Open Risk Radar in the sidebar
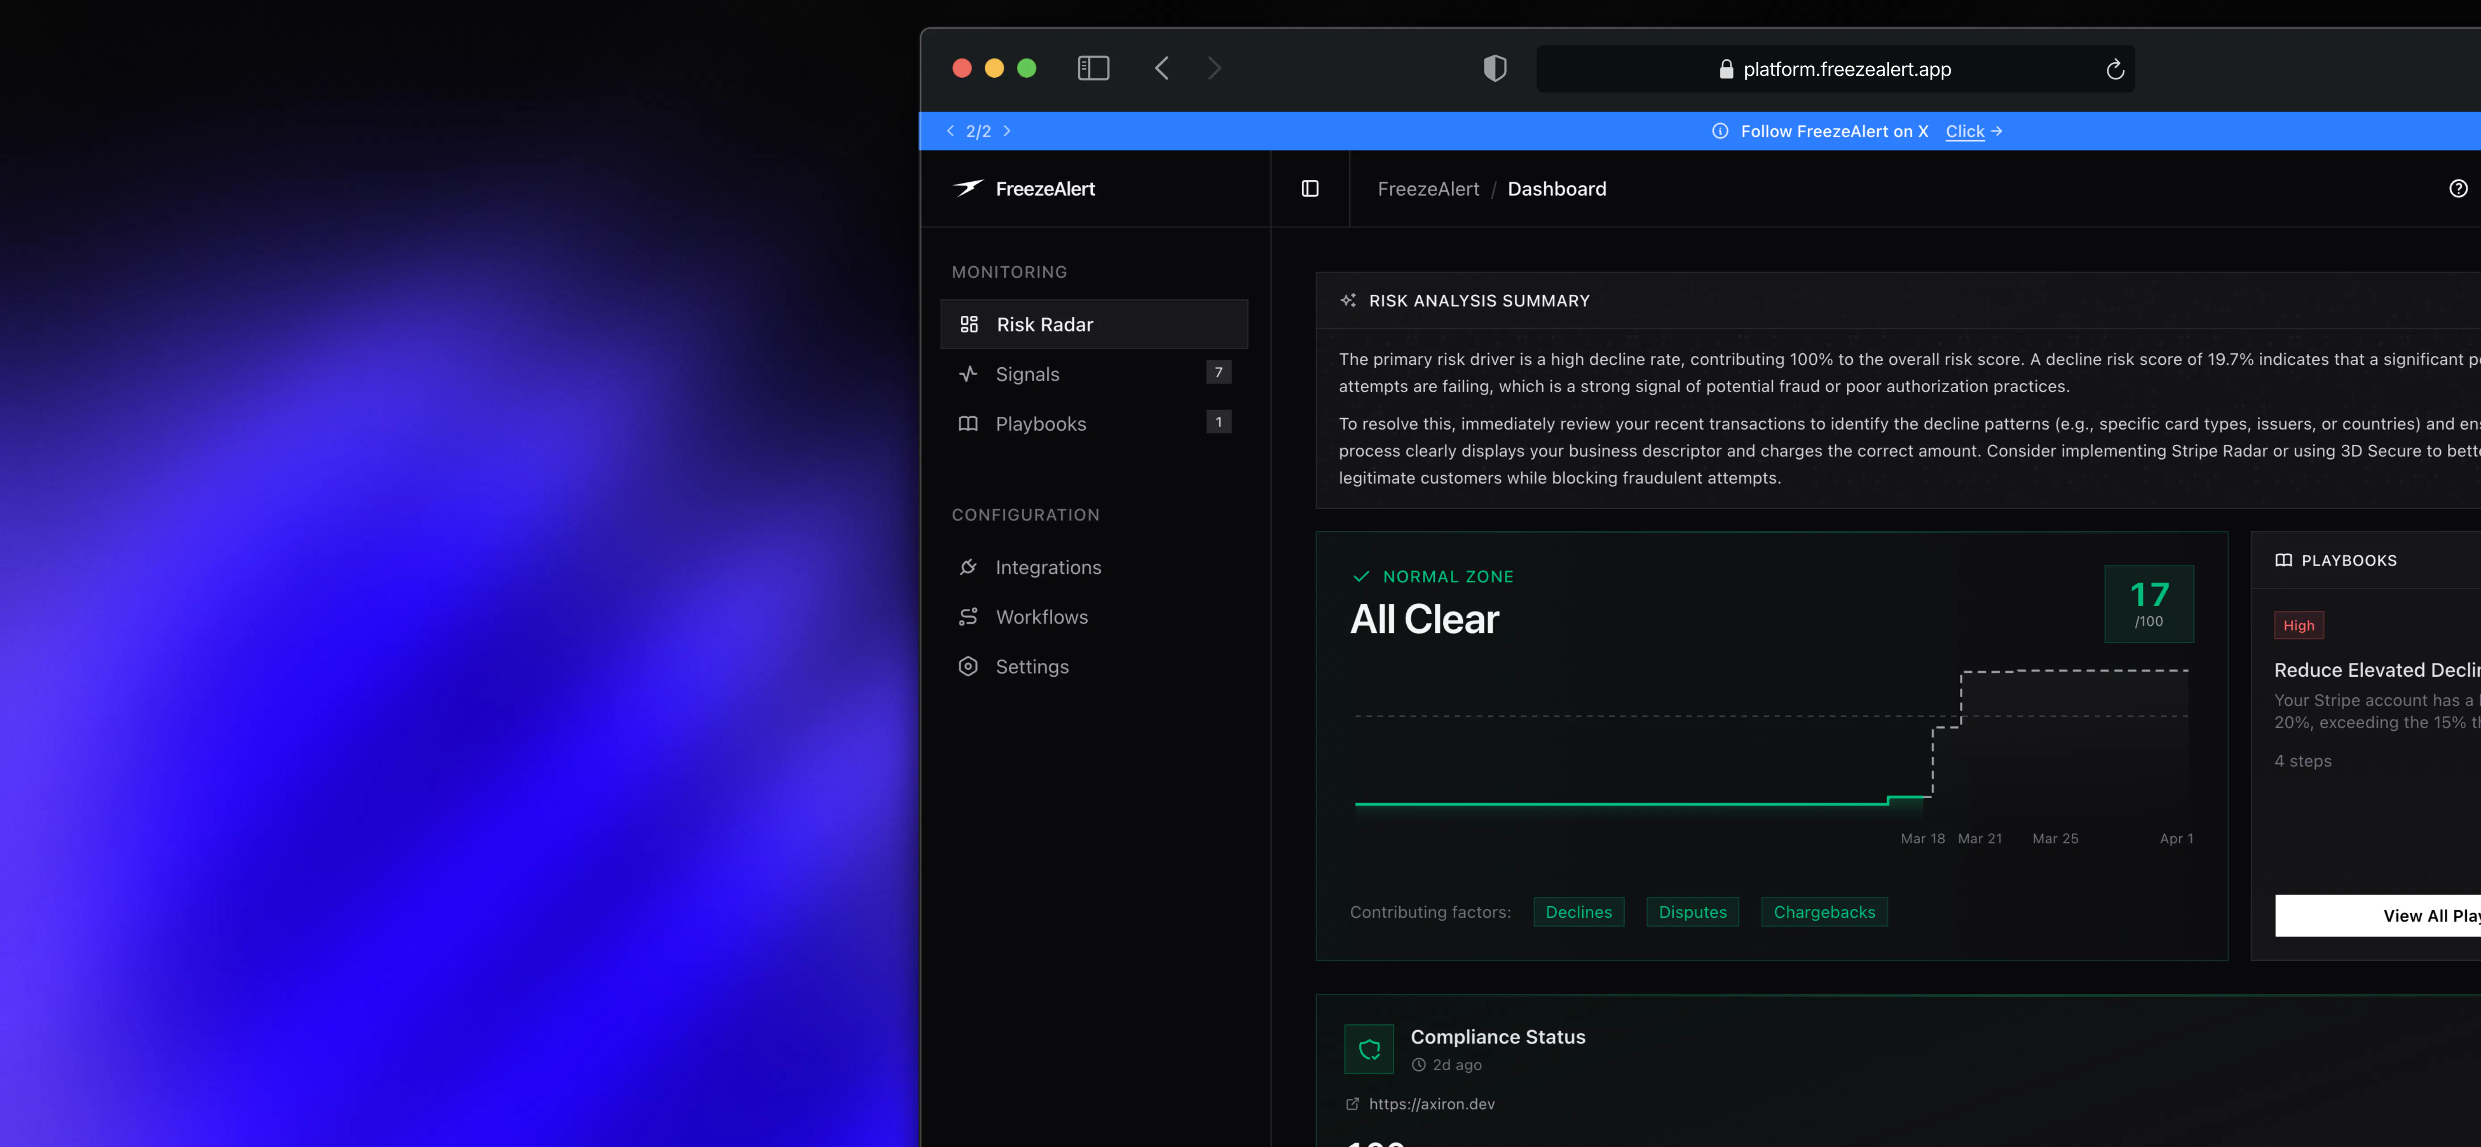Image resolution: width=2481 pixels, height=1147 pixels. click(1094, 325)
